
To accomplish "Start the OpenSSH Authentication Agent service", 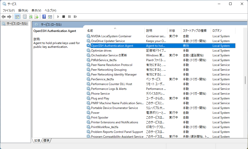I will click(x=58, y=17).
